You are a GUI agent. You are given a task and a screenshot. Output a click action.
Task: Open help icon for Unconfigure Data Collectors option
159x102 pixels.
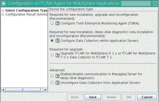(x=58, y=83)
